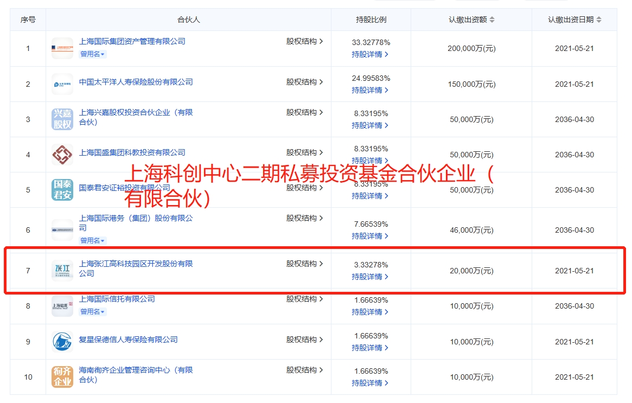
Task: View 持股详情 for 上海国际信托 row
Action: click(x=370, y=312)
